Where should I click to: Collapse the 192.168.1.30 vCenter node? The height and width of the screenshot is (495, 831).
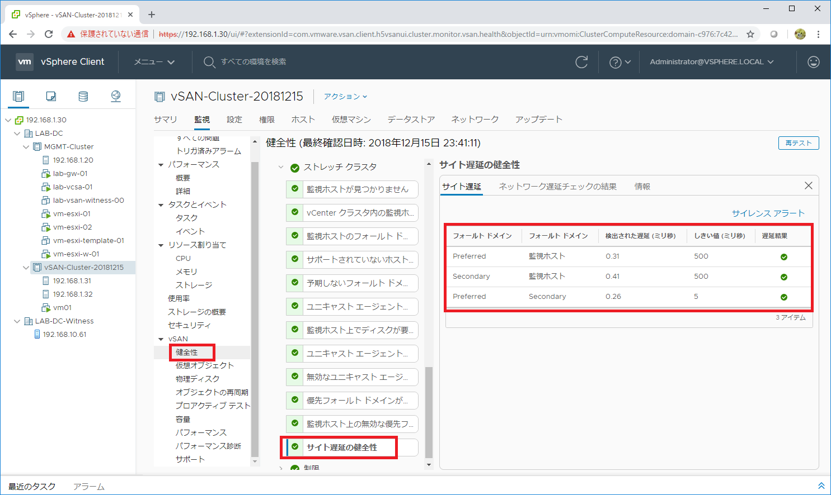[x=8, y=120]
